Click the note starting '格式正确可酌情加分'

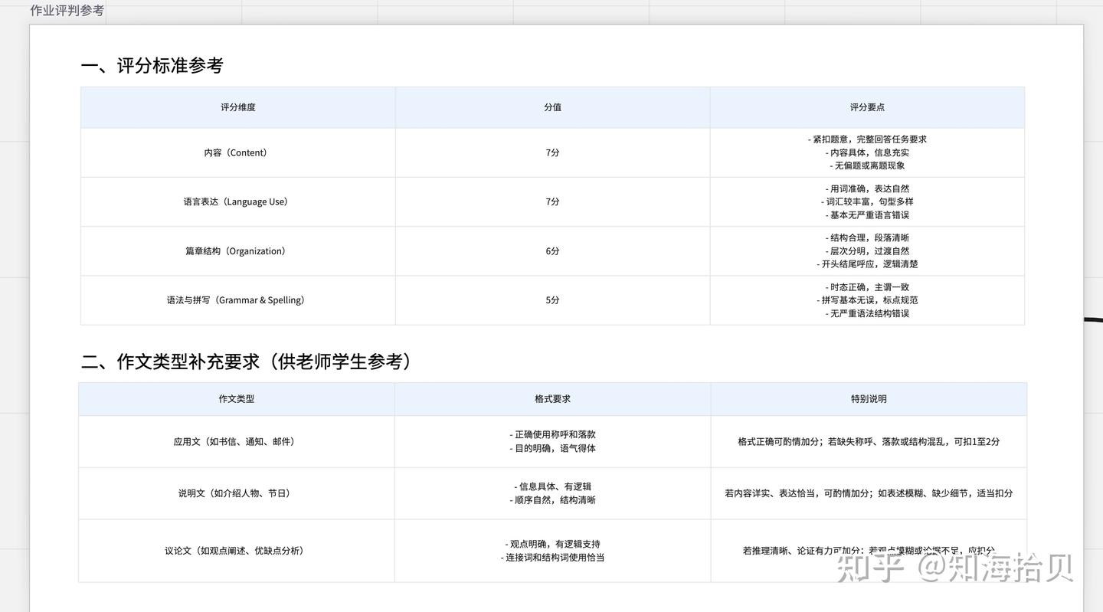point(869,442)
